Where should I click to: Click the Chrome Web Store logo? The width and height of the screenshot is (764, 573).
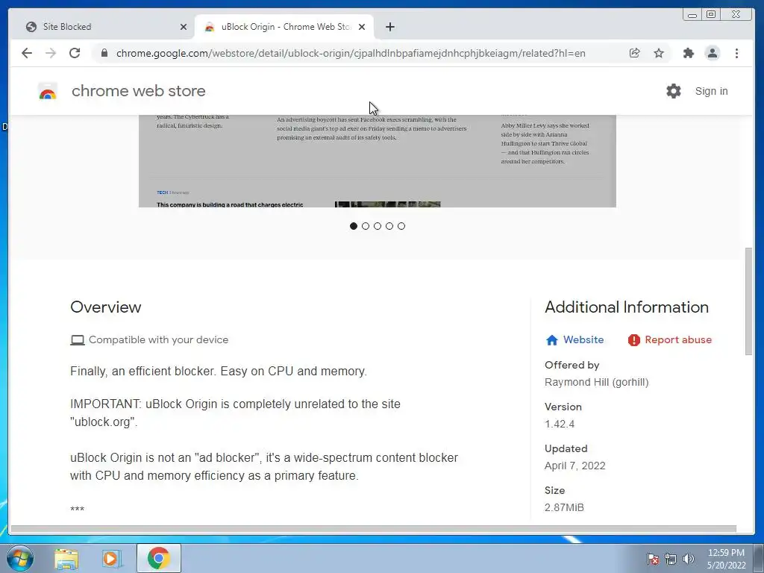click(x=48, y=91)
